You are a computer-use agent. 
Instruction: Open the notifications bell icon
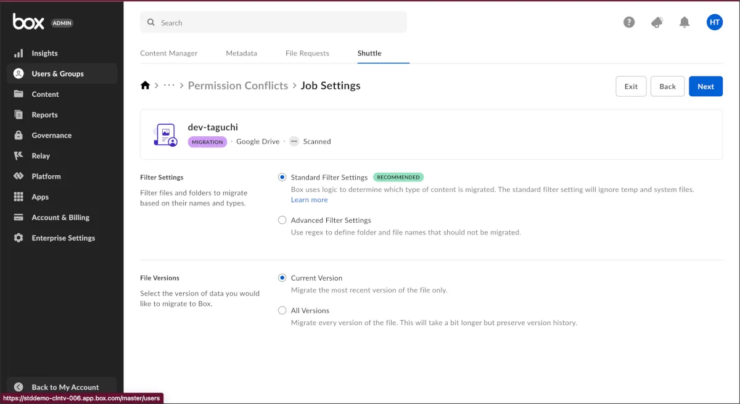pyautogui.click(x=684, y=22)
